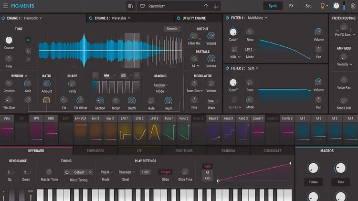Click the Filter 1 Reso knob
This screenshot has width=358, height=201.
250,32
